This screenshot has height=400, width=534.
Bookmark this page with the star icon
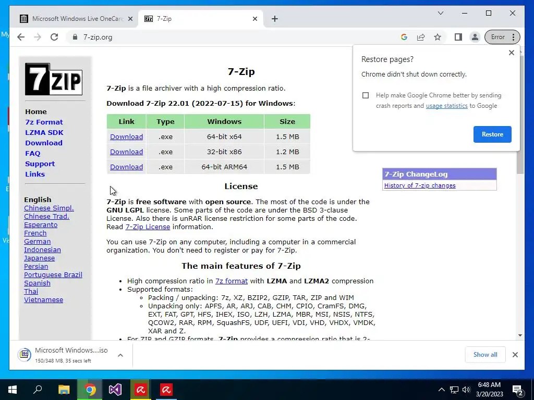pyautogui.click(x=438, y=37)
